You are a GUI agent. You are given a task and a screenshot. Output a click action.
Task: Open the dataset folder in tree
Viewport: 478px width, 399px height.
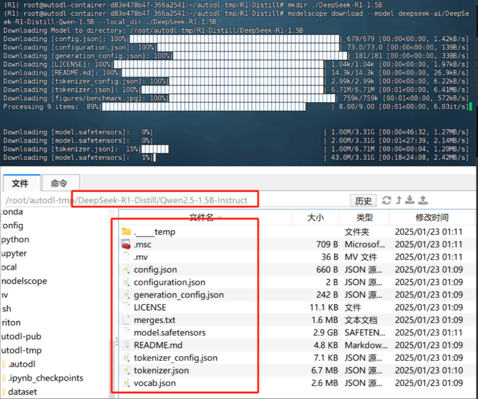[22, 392]
